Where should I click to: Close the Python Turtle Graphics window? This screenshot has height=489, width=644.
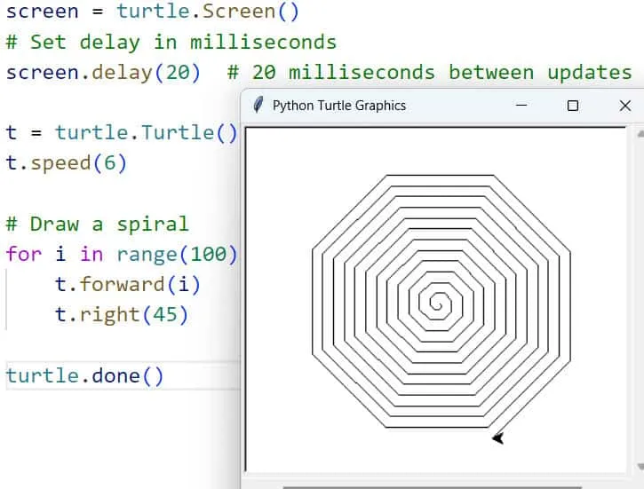click(x=624, y=105)
